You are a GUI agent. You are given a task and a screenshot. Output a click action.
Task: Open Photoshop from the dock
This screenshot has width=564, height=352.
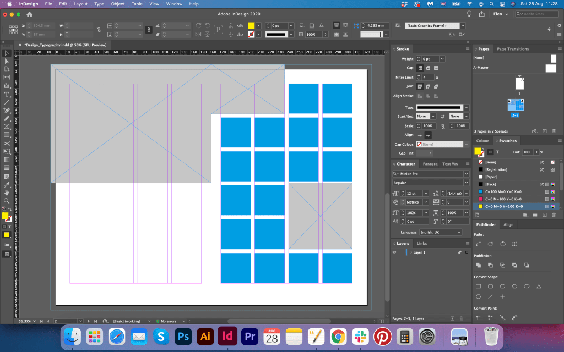(182, 335)
